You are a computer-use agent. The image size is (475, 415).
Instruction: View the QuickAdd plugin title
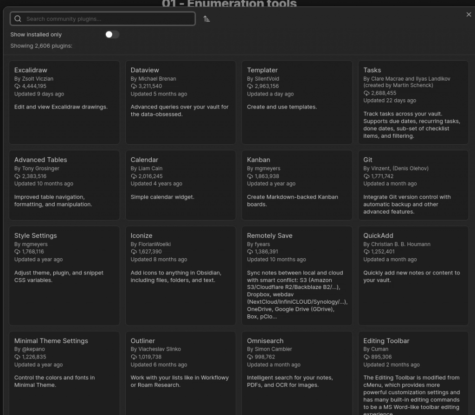coord(378,236)
